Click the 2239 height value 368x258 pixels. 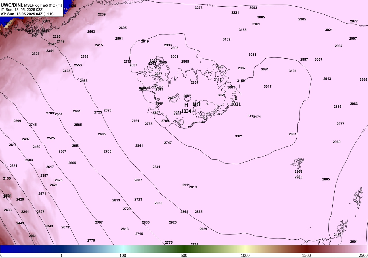(102, 14)
